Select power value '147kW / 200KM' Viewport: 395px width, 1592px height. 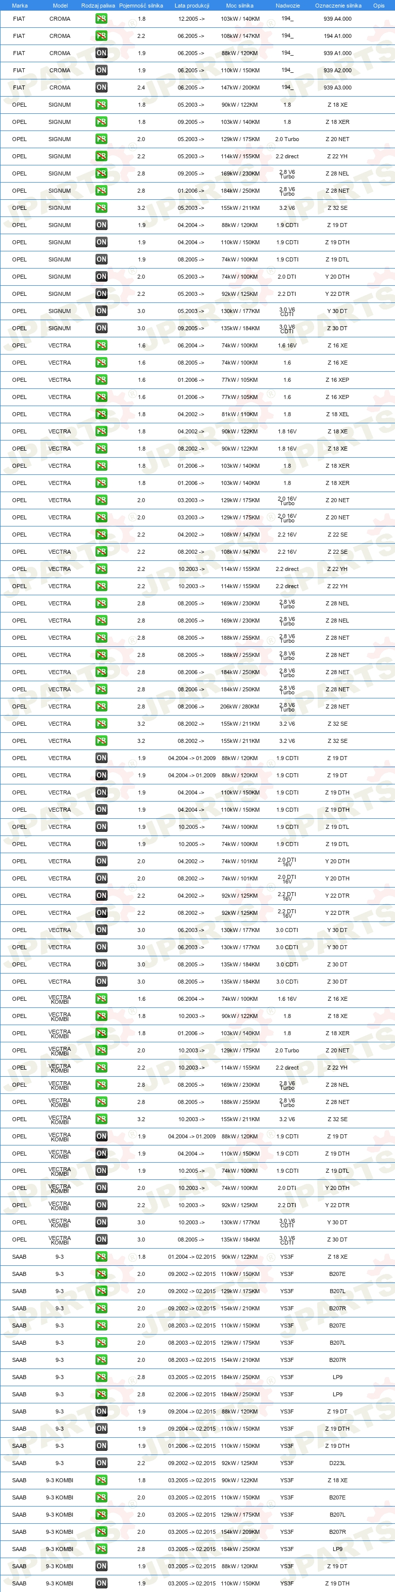click(x=240, y=88)
